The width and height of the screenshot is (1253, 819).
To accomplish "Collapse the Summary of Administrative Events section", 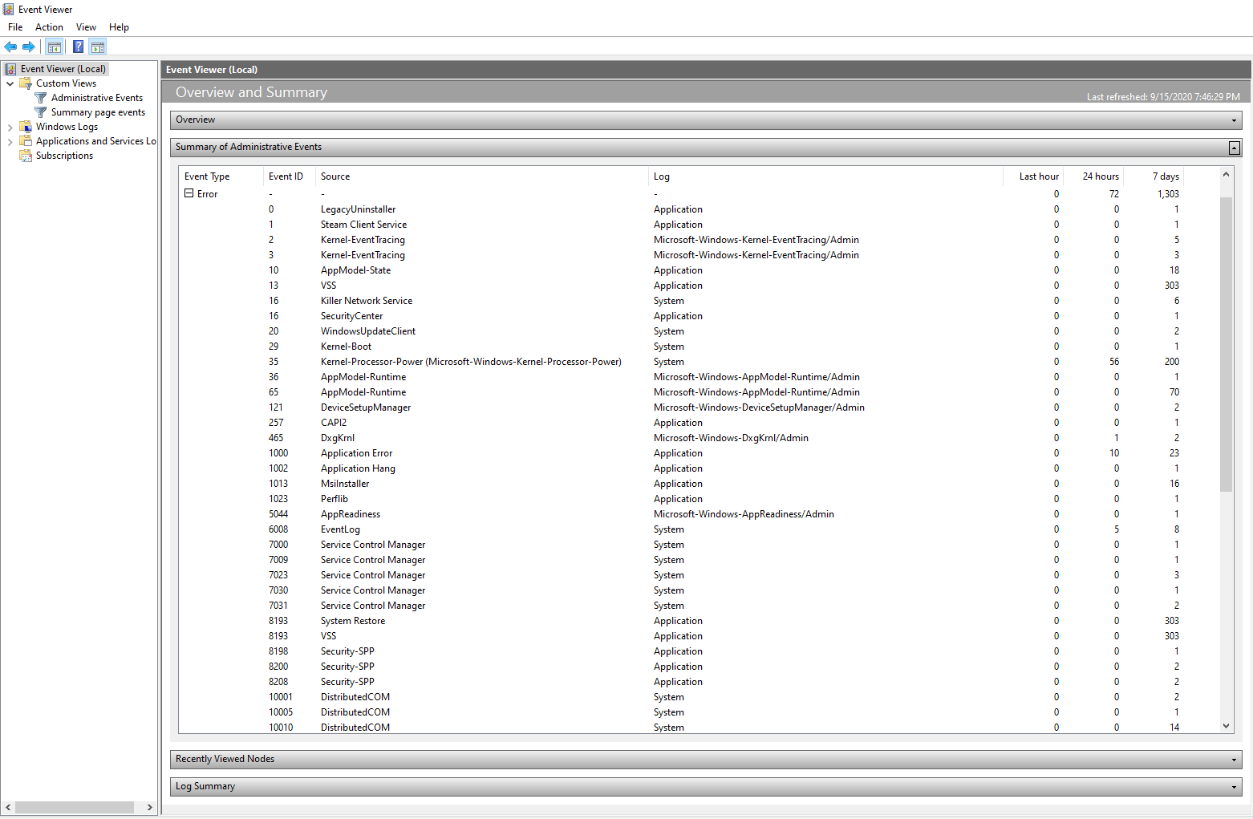I will pyautogui.click(x=1235, y=148).
